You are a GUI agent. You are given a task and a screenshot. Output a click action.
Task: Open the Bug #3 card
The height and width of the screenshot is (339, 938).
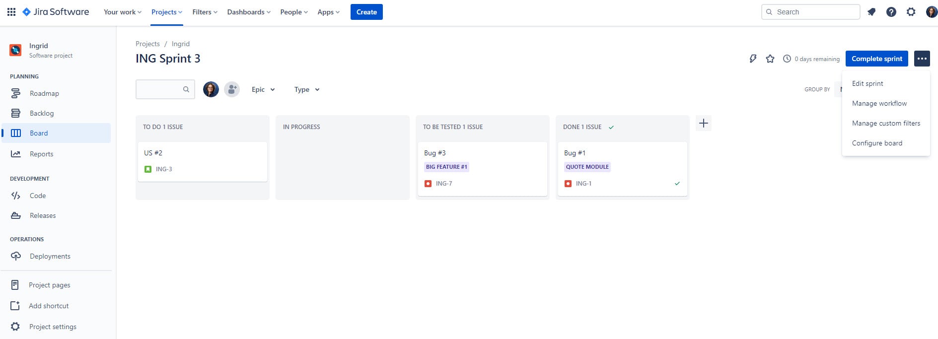pos(483,169)
